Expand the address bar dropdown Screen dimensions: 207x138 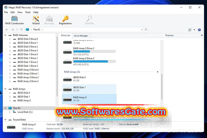(142, 30)
